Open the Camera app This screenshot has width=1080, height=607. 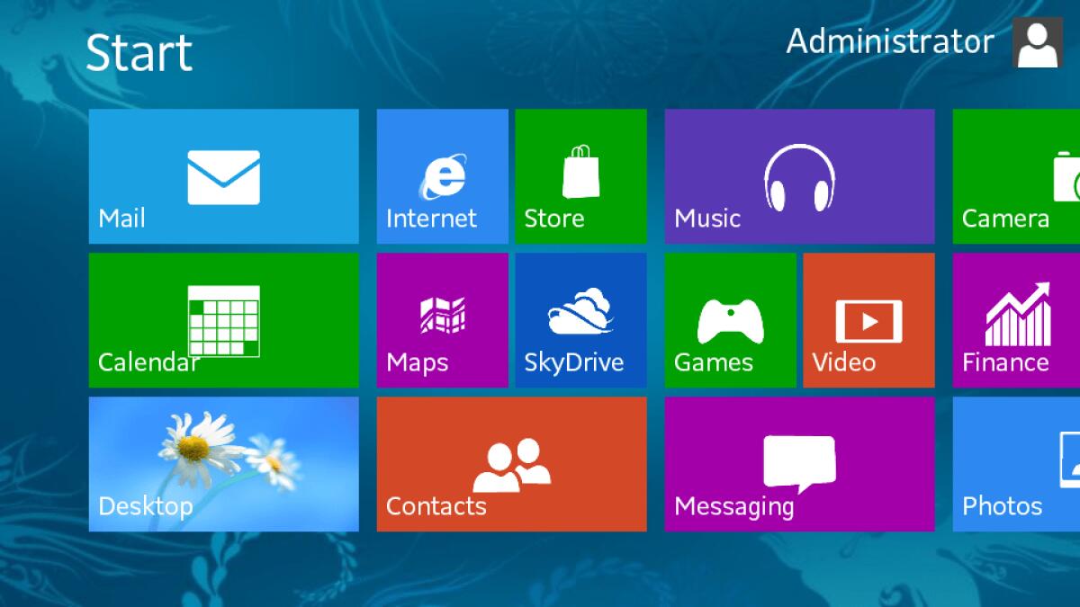1015,176
